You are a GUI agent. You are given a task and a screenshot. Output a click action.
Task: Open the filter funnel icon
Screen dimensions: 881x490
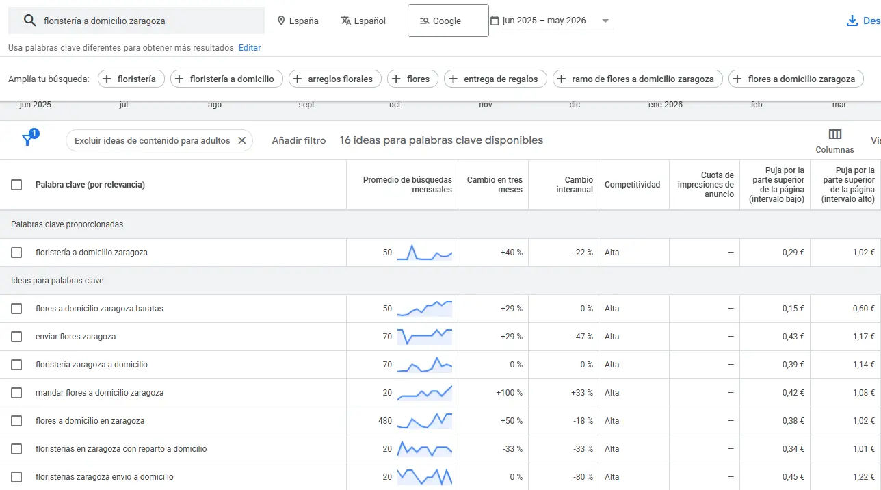(27, 140)
